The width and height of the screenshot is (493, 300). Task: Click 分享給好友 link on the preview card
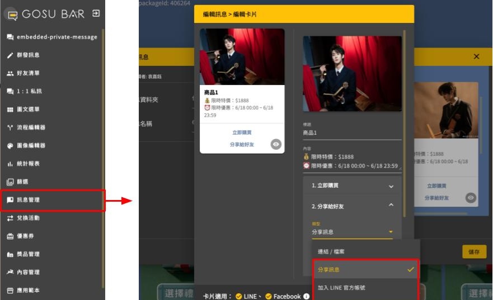click(242, 144)
